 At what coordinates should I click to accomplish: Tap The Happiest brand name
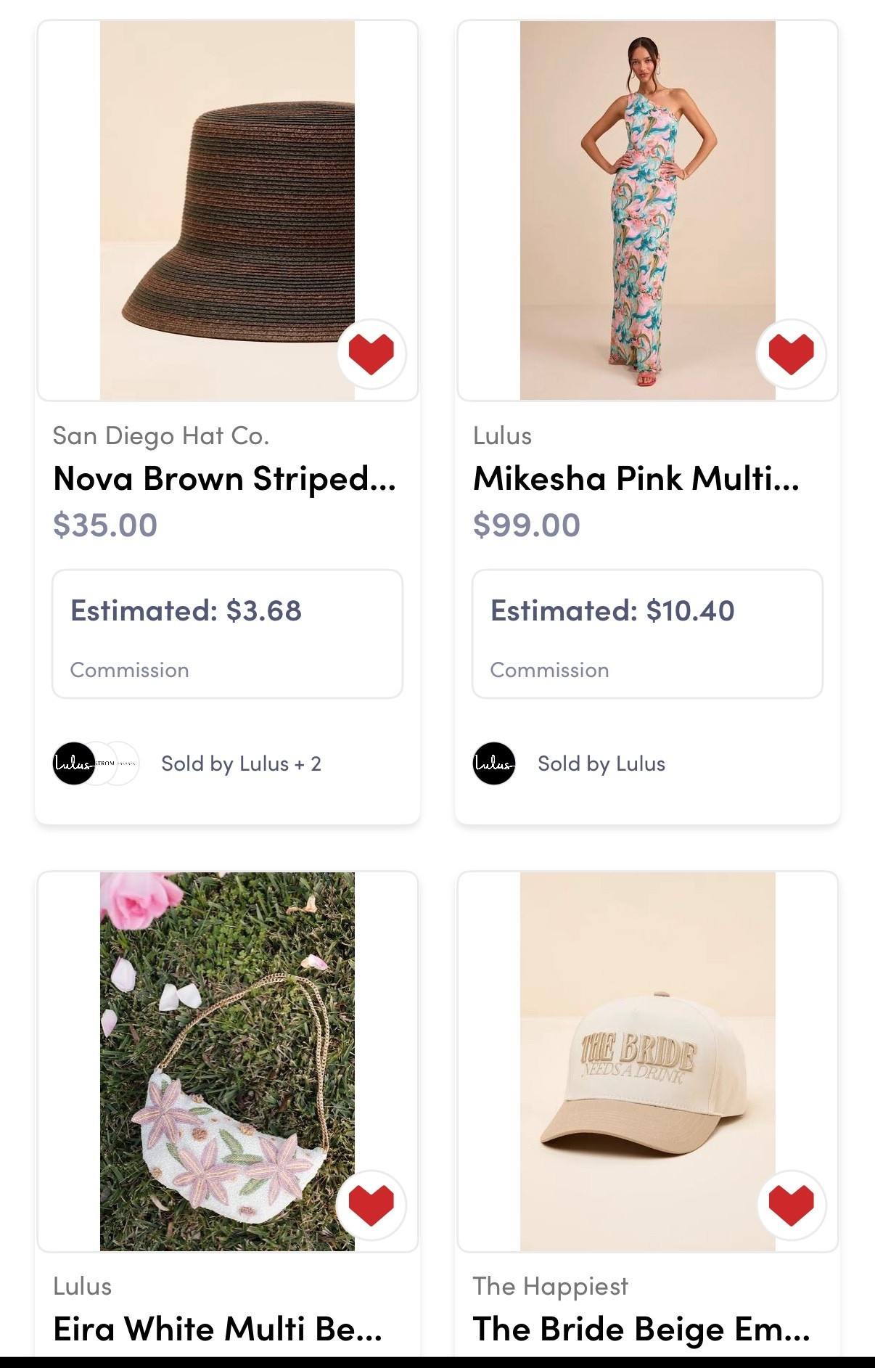pyautogui.click(x=550, y=1286)
